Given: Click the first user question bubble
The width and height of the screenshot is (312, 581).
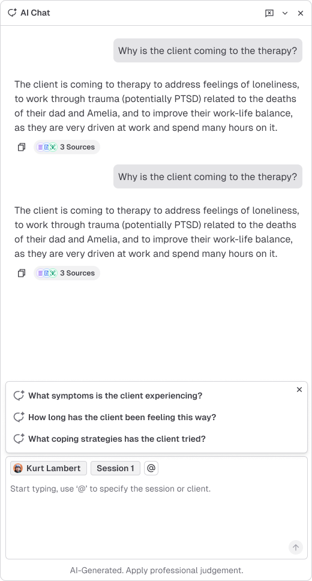Looking at the screenshot, I should (208, 51).
